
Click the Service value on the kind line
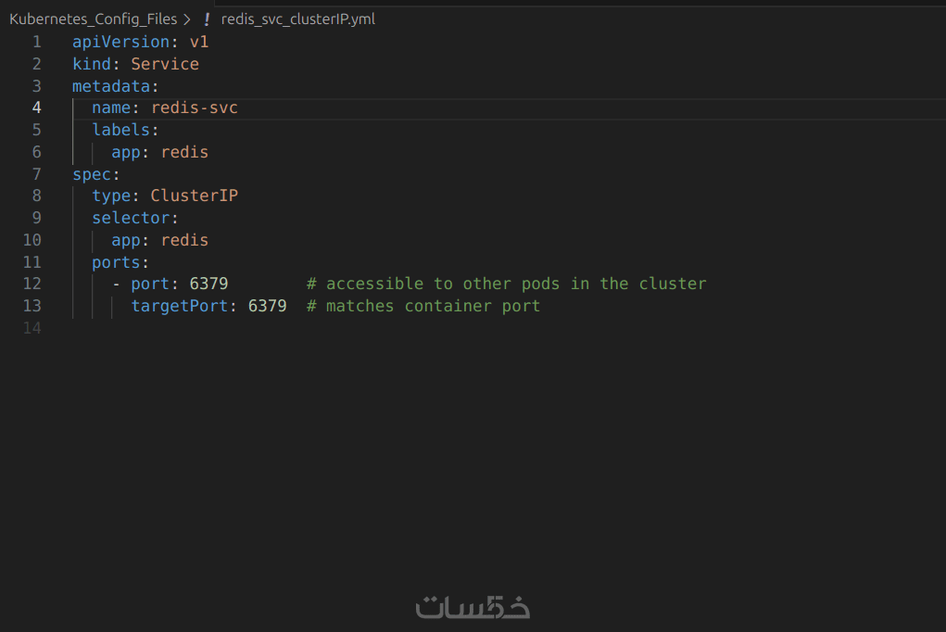point(165,64)
